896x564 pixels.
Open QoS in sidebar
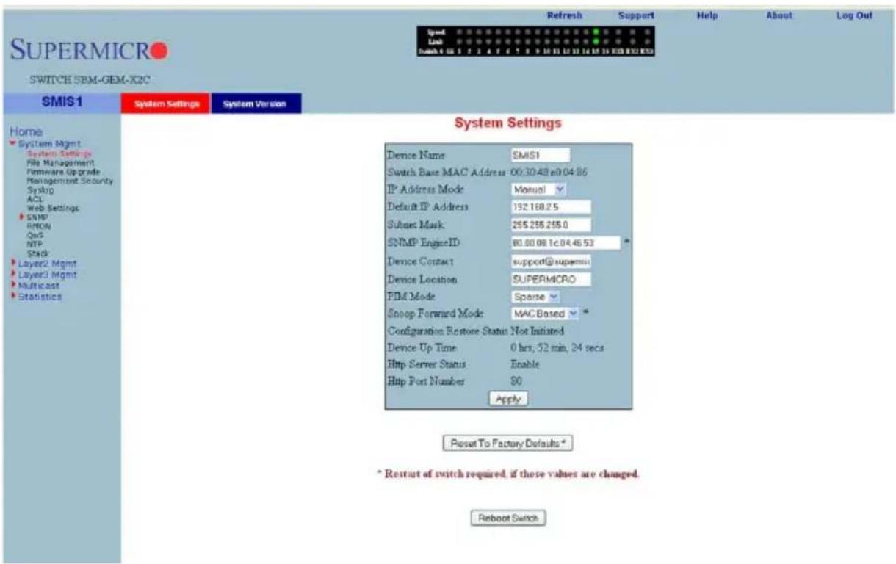point(34,235)
